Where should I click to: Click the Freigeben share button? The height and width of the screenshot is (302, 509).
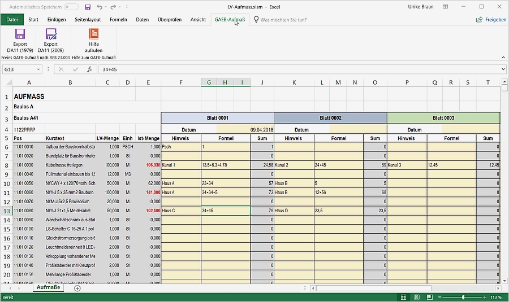tap(490, 19)
